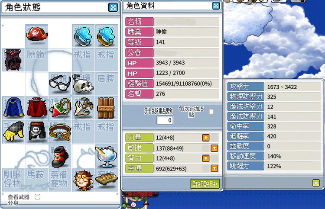This screenshot has width=325, height=209.
Task: Select the wooden shield equipment icon
Action: [x=106, y=108]
